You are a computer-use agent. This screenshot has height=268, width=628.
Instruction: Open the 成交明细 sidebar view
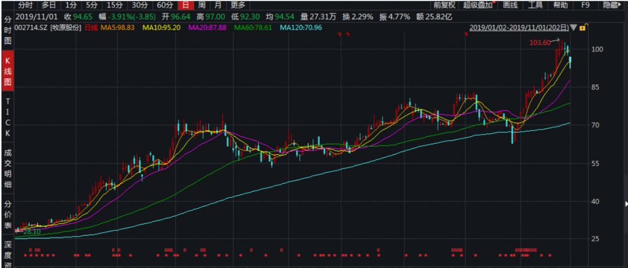(x=8, y=168)
